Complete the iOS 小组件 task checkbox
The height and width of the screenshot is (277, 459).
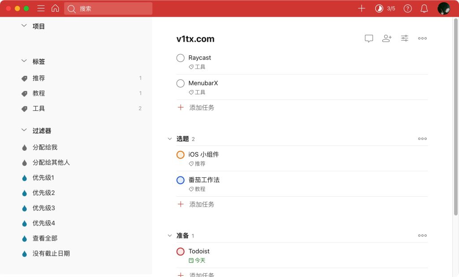[x=180, y=155]
